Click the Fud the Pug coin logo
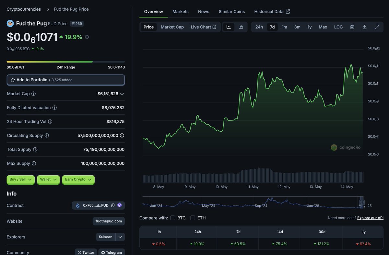Viewport: 389px width, 255px height. [x=10, y=23]
